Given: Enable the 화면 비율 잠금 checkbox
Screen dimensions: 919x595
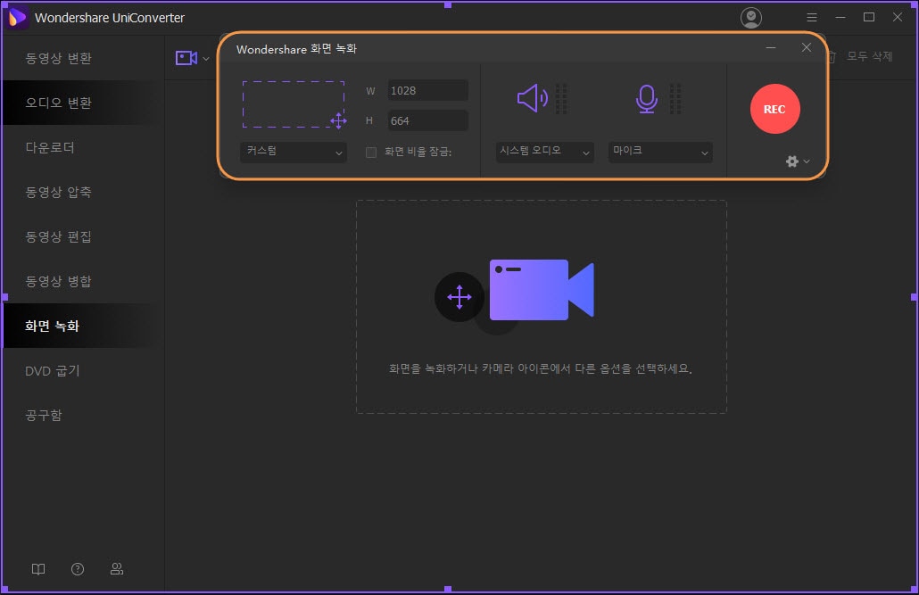Looking at the screenshot, I should pos(371,153).
